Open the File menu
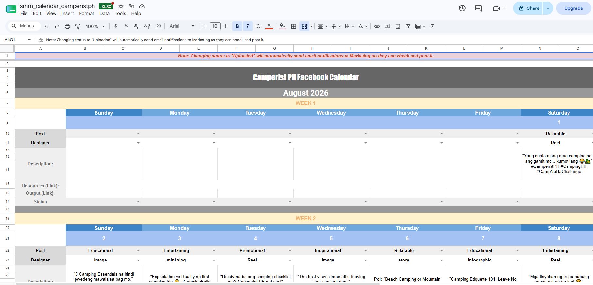The image size is (593, 285). [x=24, y=13]
